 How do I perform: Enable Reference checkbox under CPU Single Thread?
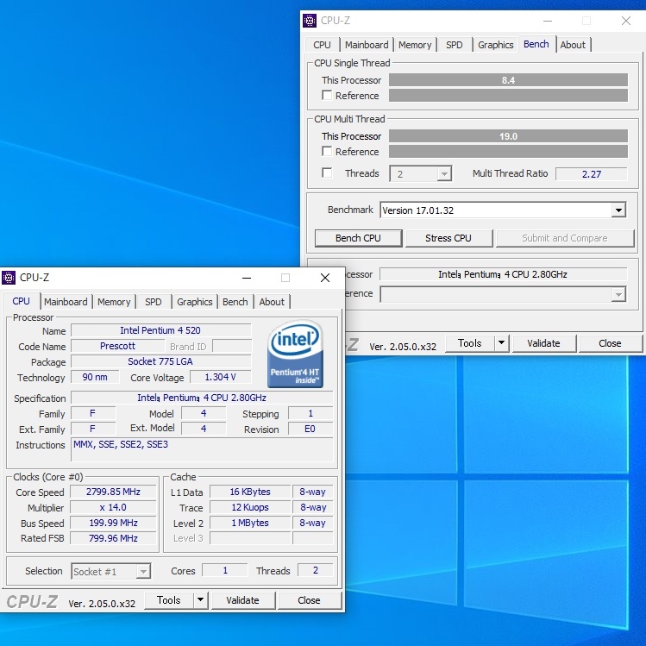click(x=327, y=96)
